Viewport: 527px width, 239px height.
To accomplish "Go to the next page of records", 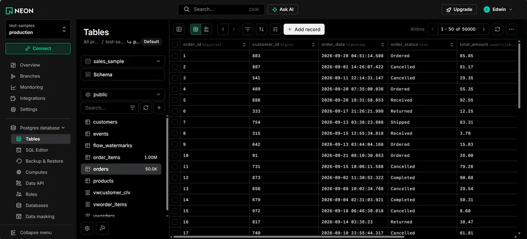I will (484, 29).
